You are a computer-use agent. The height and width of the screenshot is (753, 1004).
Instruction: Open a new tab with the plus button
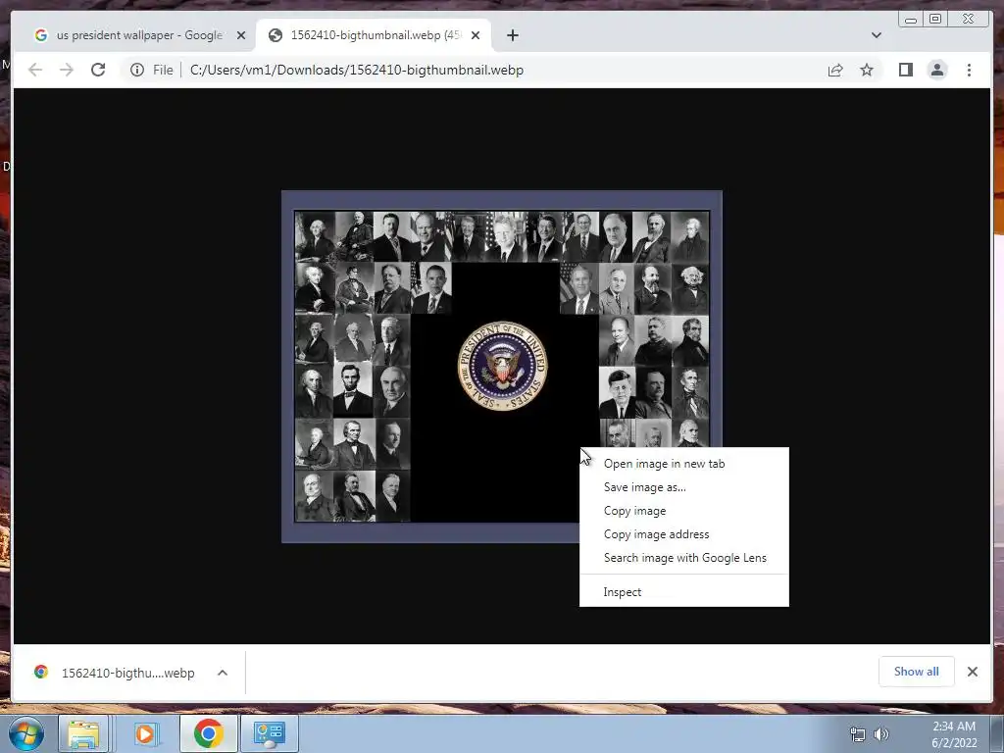[512, 35]
